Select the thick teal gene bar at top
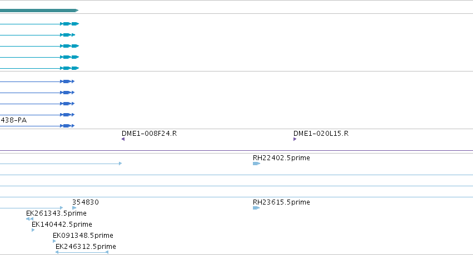This screenshot has height=255, width=473. pyautogui.click(x=39, y=11)
